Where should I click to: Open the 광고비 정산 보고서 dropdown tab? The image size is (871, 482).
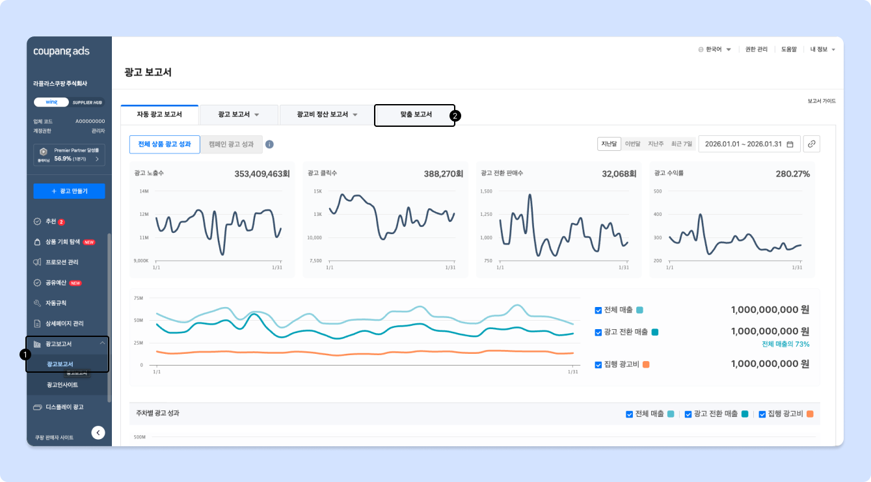tap(327, 114)
